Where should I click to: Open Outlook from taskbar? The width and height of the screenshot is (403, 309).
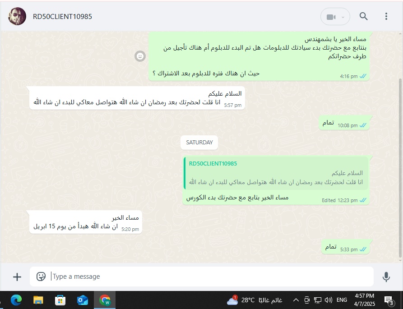coord(83,300)
